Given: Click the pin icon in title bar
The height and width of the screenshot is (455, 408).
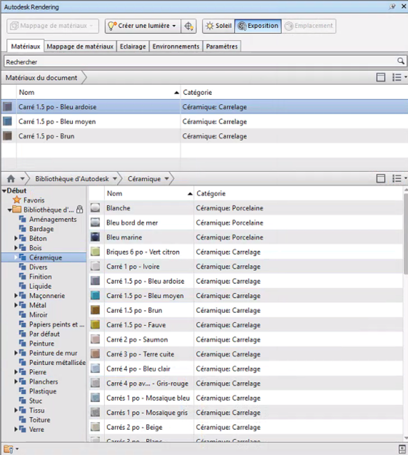Looking at the screenshot, I should [x=393, y=6].
